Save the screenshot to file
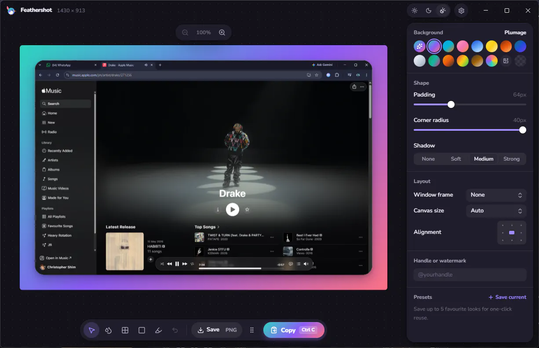The width and height of the screenshot is (539, 348). (x=208, y=330)
